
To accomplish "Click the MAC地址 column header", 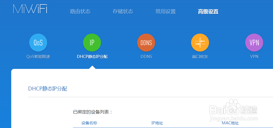I will [230, 123].
